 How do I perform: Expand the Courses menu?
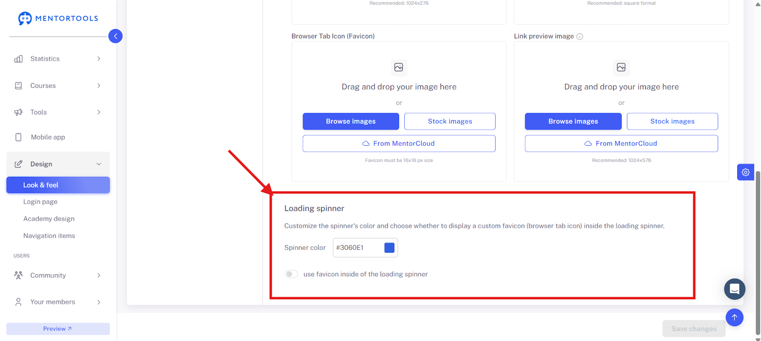pos(58,85)
